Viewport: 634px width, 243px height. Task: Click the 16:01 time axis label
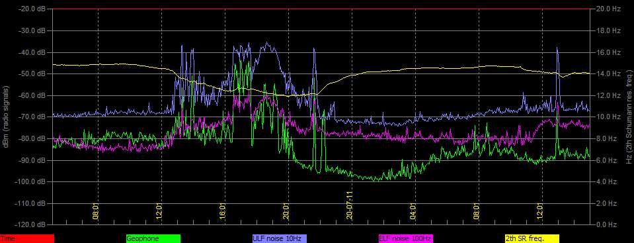pos(223,211)
